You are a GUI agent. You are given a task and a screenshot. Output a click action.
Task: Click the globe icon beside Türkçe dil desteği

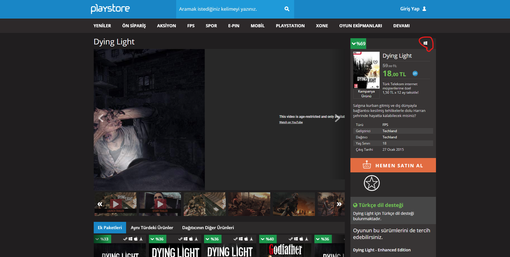355,205
